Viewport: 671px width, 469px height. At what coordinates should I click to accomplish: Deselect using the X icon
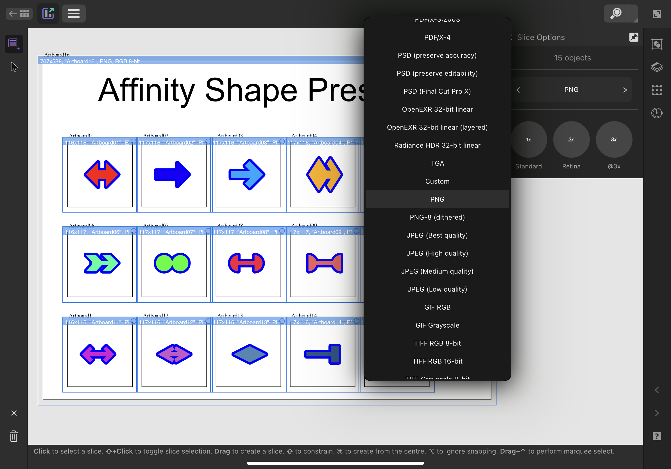(x=14, y=413)
